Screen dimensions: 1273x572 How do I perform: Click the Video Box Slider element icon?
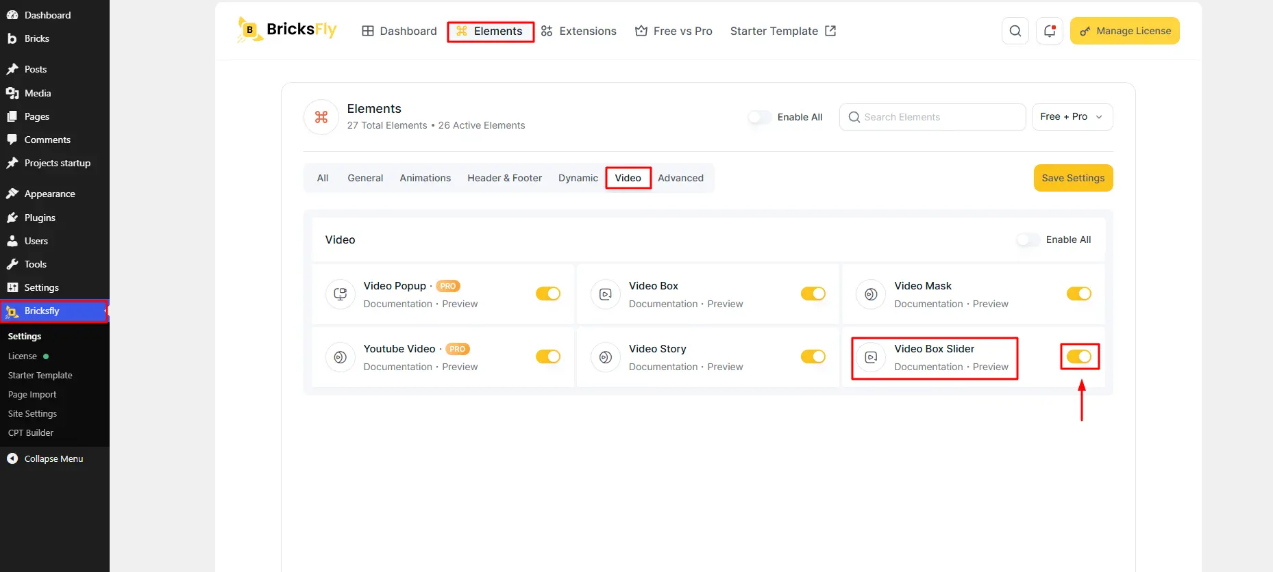pyautogui.click(x=871, y=357)
